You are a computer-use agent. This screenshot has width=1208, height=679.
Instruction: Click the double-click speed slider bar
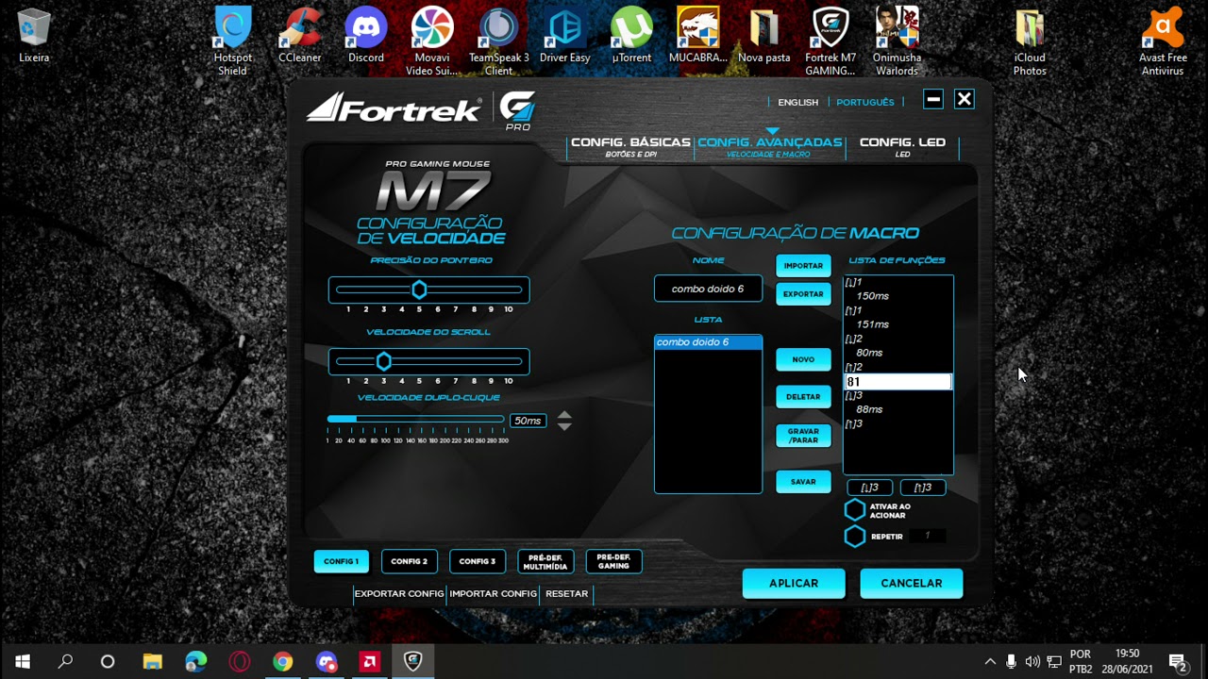(415, 419)
